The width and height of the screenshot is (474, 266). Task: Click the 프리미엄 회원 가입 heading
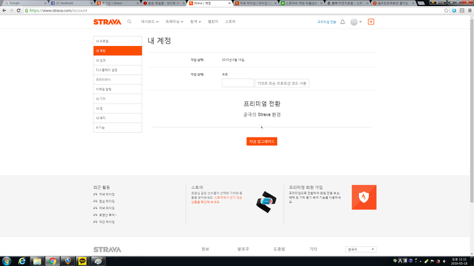pos(305,187)
